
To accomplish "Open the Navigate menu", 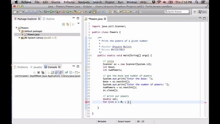I will pyautogui.click(x=84, y=2).
